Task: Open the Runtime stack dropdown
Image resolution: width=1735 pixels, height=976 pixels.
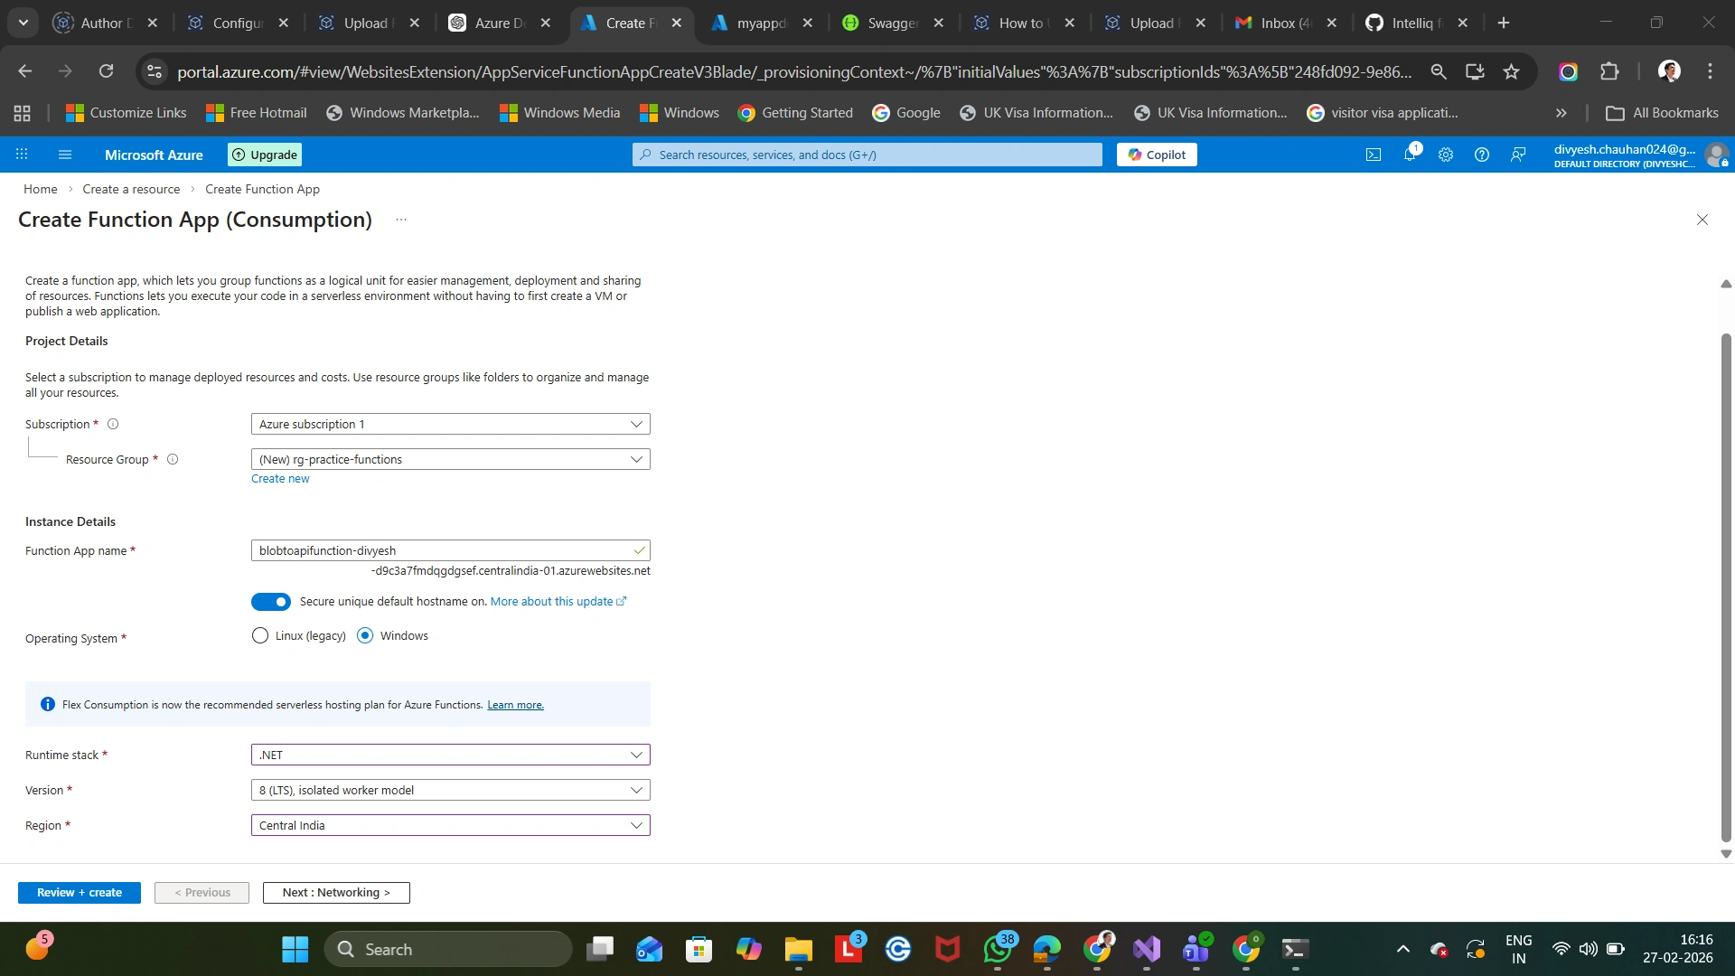Action: coord(450,755)
